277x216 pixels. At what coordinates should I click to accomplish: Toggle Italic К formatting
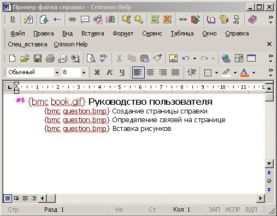[x=109, y=73]
